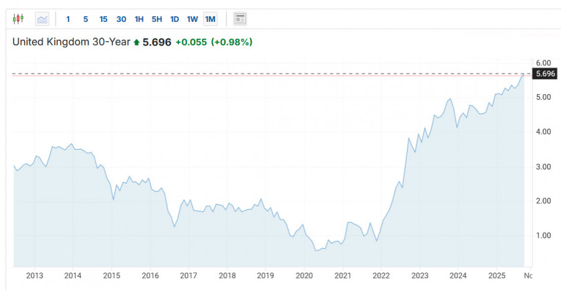The image size is (561, 290).
Task: Click the 6.00 y-axis label
Action: (544, 63)
